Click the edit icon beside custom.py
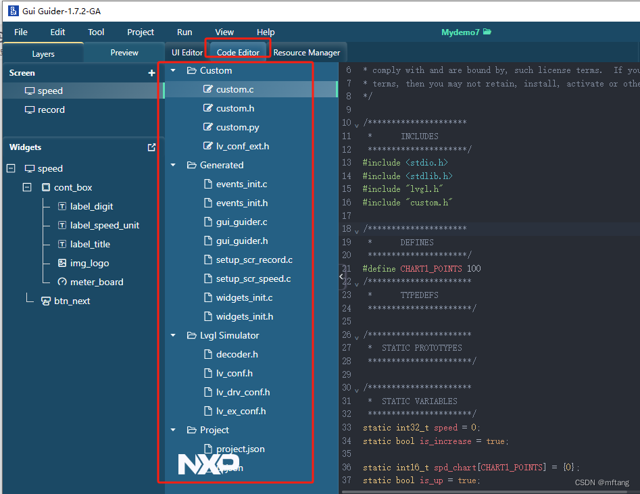640x494 pixels. [x=210, y=127]
